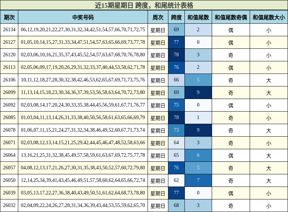Viewport: 288px width, 212px height.
Task: Click winning numbers starting 11,13,14,15
Action: click(83, 92)
